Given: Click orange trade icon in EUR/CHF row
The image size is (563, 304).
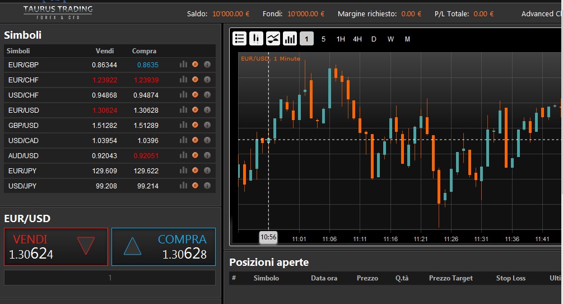Looking at the screenshot, I should (195, 80).
